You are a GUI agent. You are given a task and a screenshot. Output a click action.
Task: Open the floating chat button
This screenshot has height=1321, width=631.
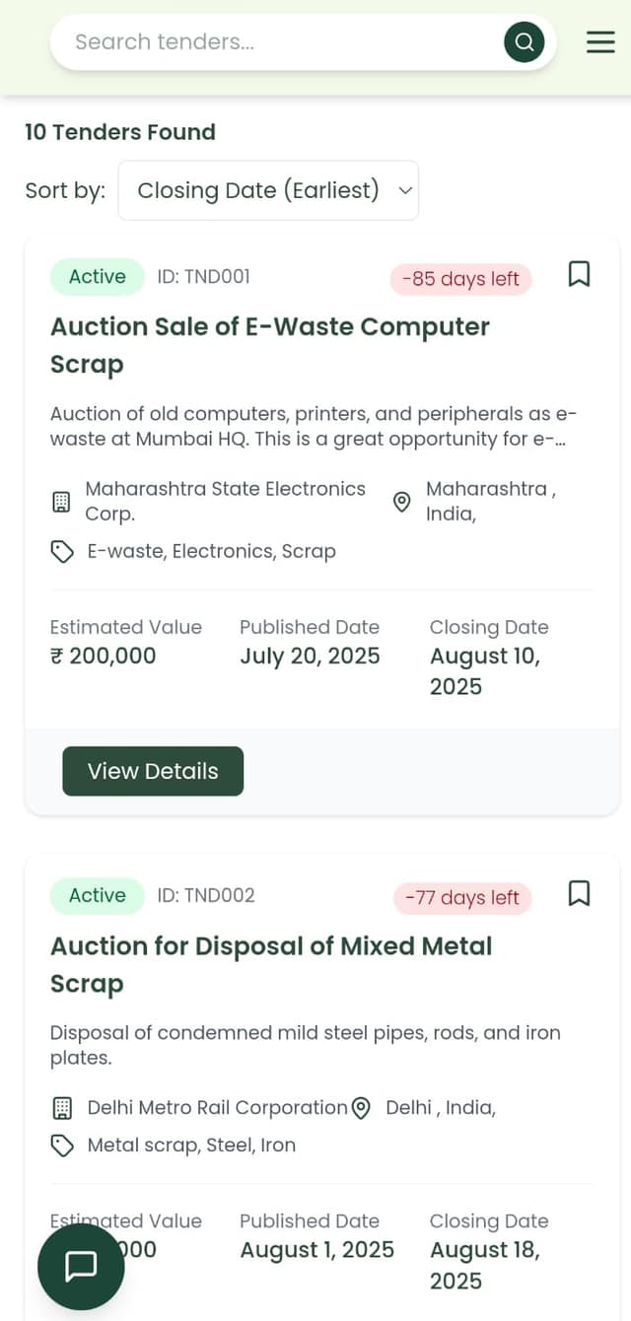click(81, 1267)
